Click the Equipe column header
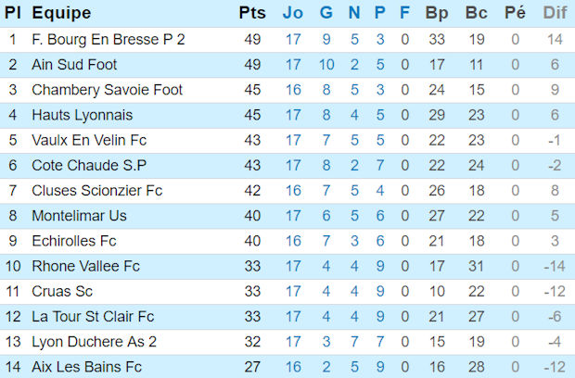 (61, 13)
